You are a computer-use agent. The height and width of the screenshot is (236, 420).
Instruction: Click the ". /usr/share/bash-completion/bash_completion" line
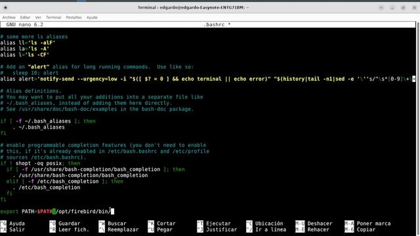pyautogui.click(x=80, y=175)
